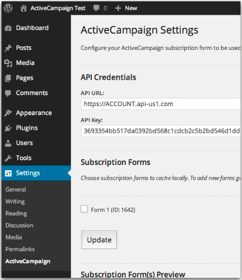Focus the API Key input field
Screen dimensions: 242x280
[x=161, y=131]
